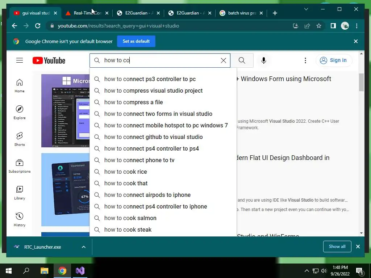Open File Explorer from taskbar
This screenshot has height=278, width=371.
coord(44,271)
